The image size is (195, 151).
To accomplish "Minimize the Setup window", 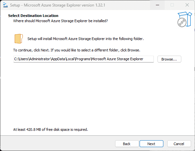I will 157,5.
